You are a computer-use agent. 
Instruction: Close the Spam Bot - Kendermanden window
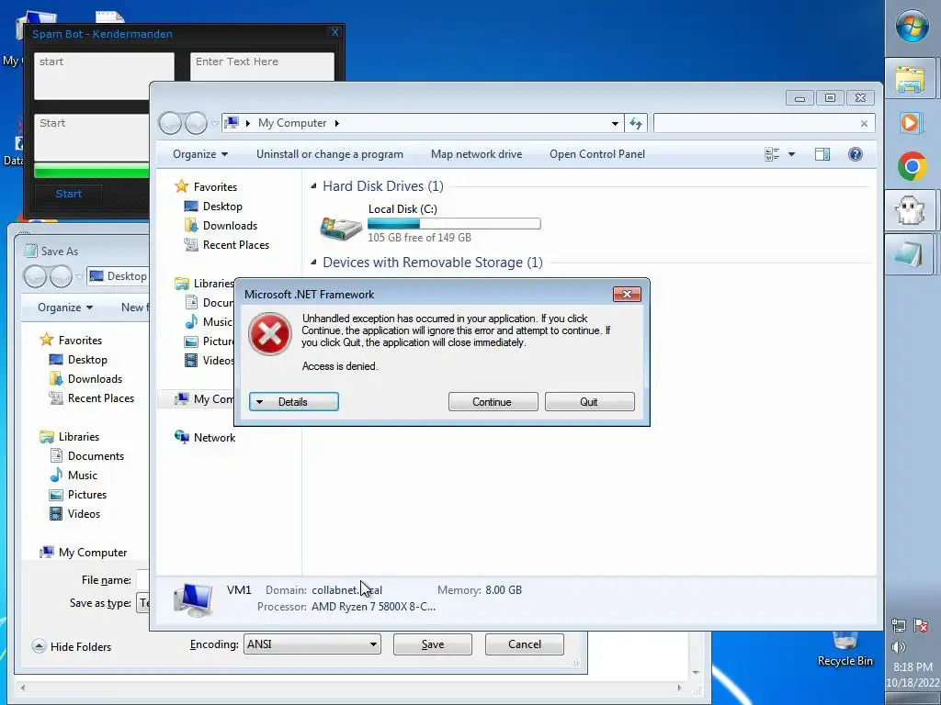click(x=334, y=33)
